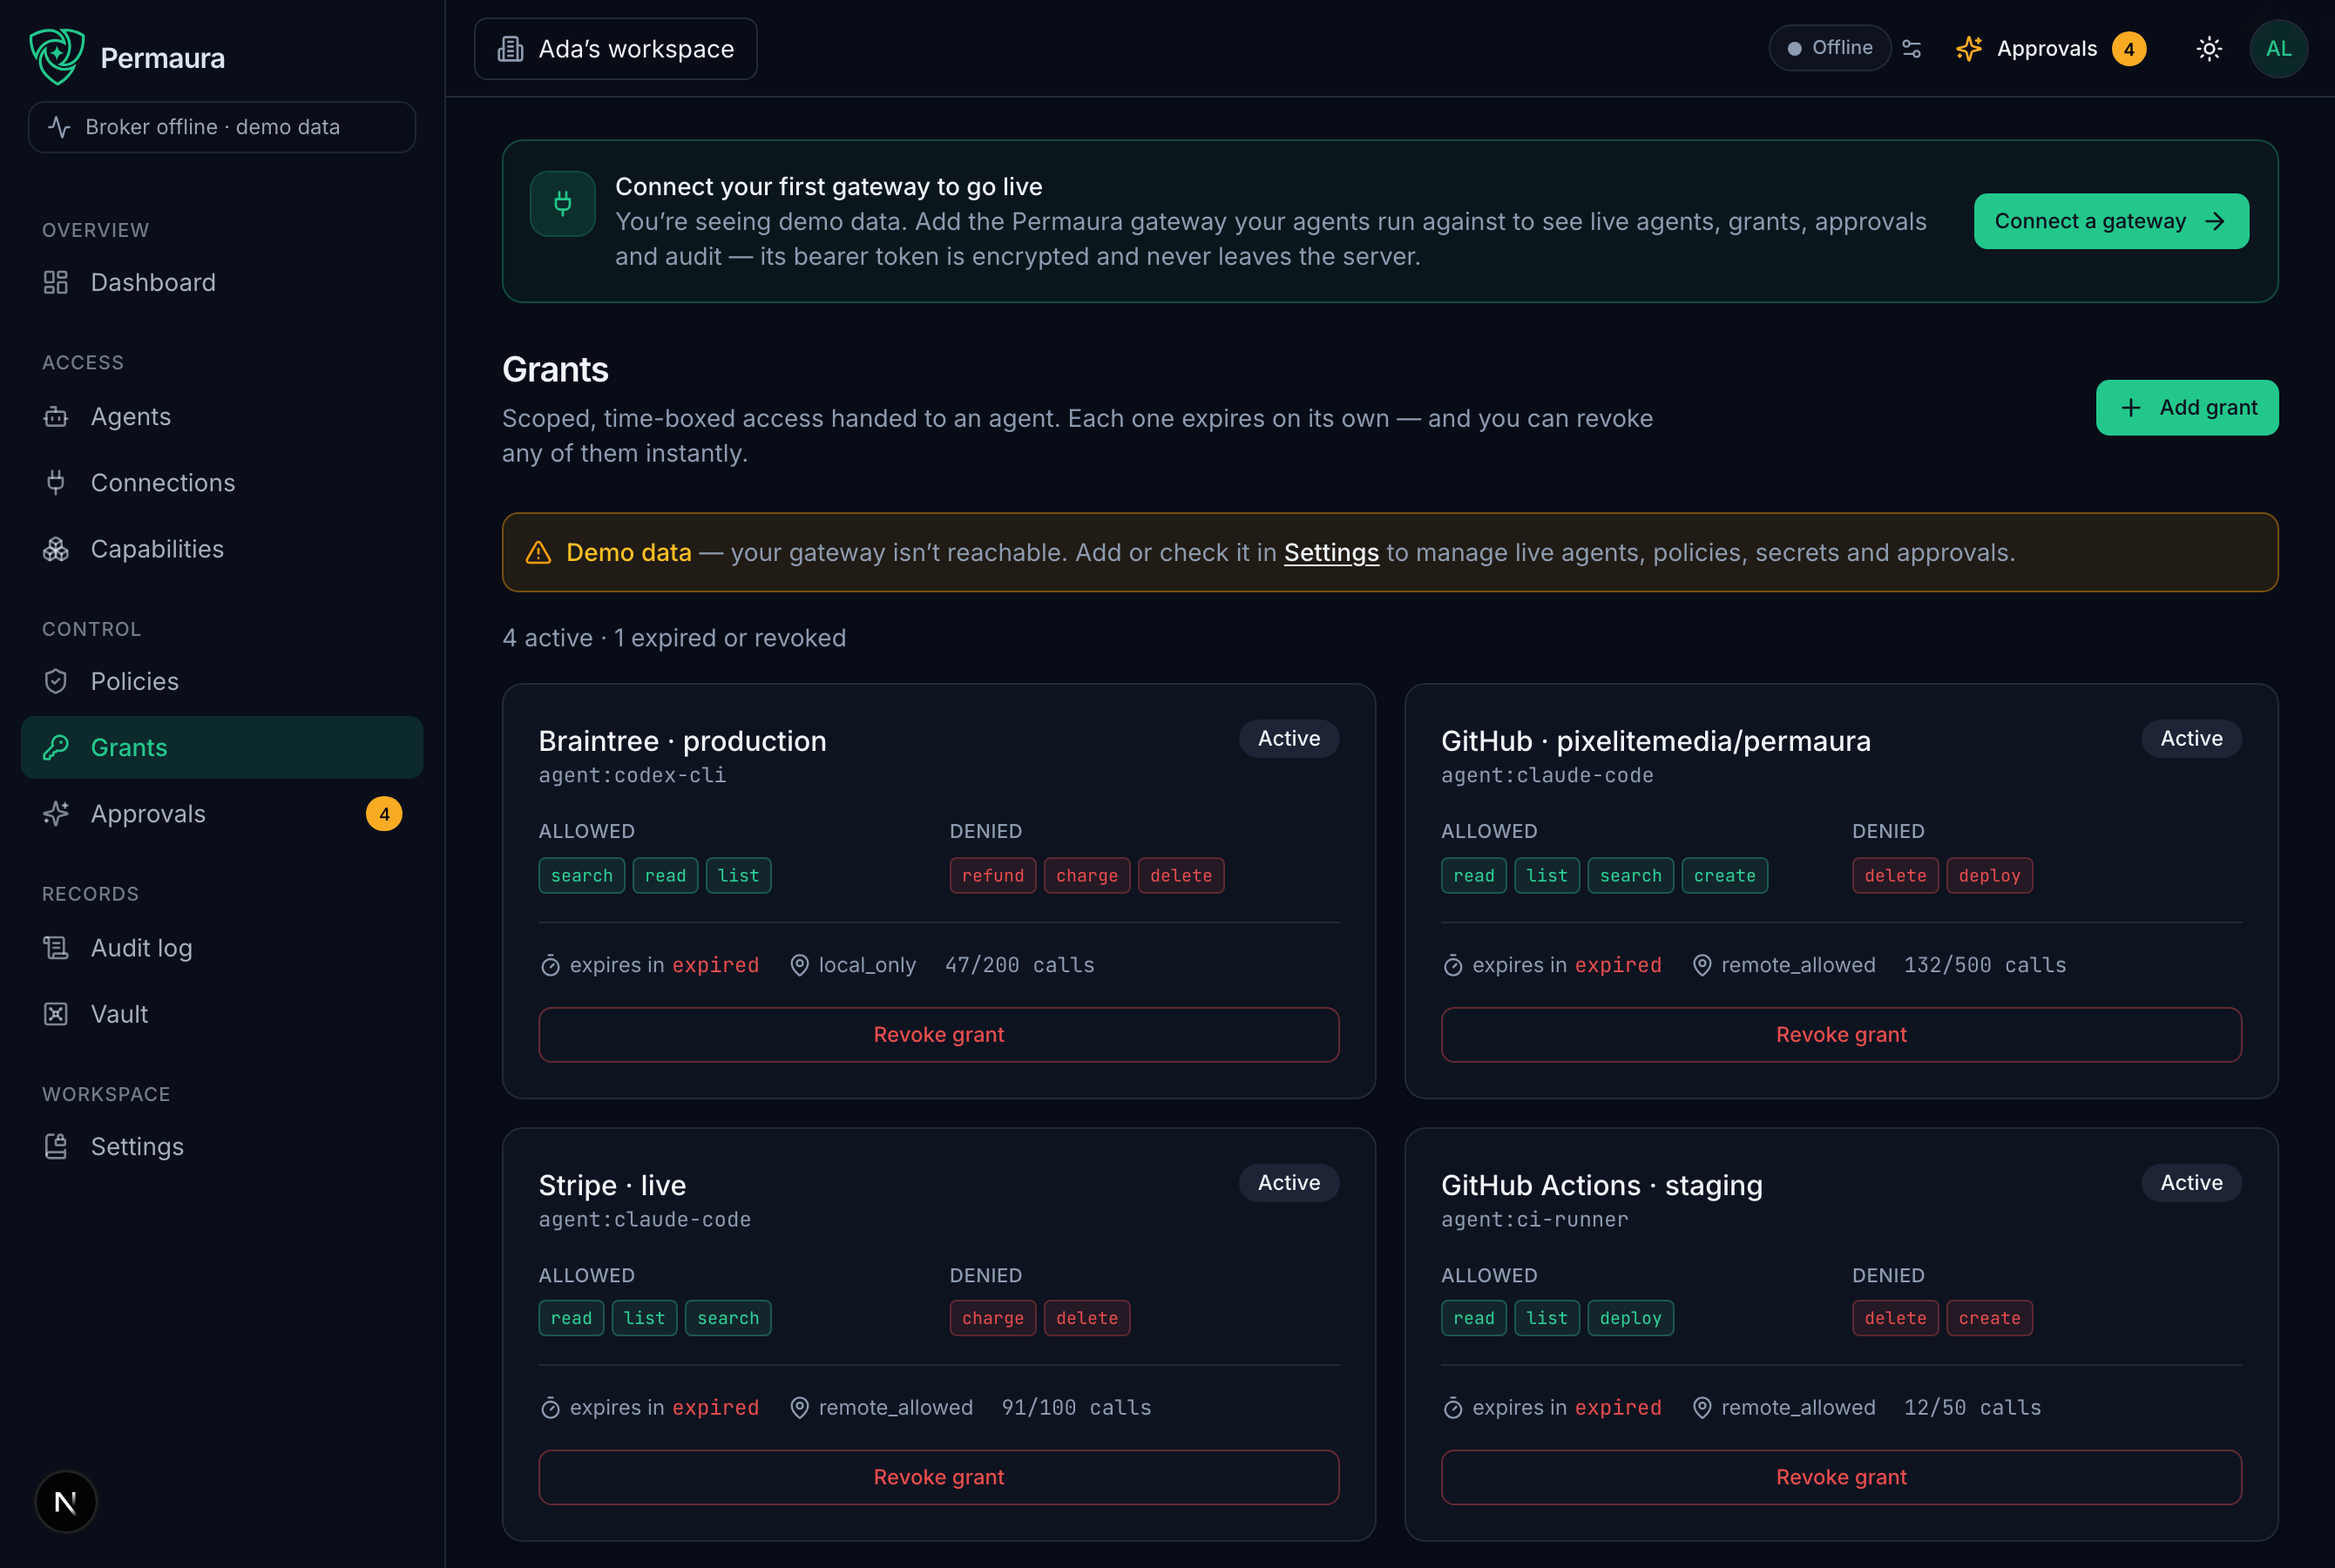Click the Add grant button
2335x1568 pixels.
(x=2187, y=407)
